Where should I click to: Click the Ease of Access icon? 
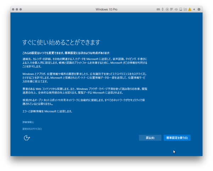pyautogui.click(x=27, y=138)
